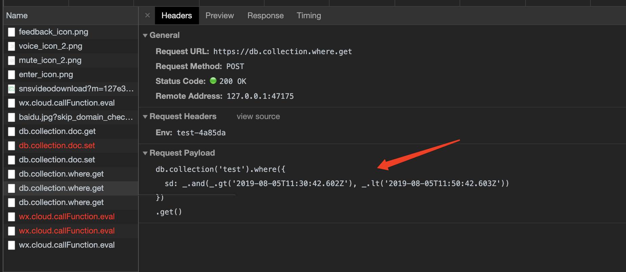Open the Timing tab
This screenshot has width=626, height=272.
[x=309, y=16]
